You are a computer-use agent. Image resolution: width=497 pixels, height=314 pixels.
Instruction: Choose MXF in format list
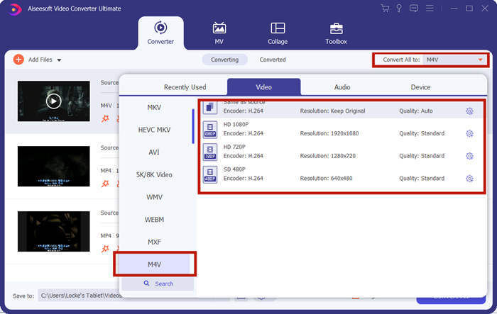[x=154, y=242]
